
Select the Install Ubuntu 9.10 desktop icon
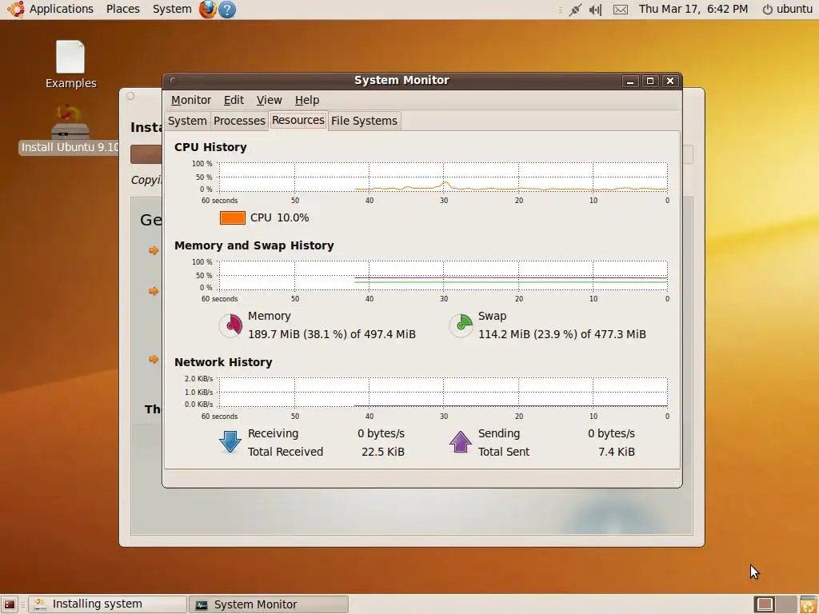pos(70,130)
